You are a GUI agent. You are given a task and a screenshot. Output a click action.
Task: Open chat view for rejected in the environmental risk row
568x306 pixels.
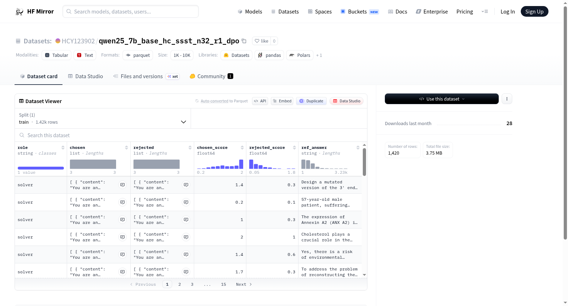tap(186, 254)
